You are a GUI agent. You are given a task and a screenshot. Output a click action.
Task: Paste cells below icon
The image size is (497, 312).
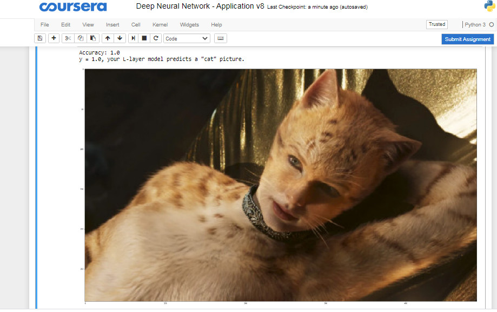[x=93, y=38]
